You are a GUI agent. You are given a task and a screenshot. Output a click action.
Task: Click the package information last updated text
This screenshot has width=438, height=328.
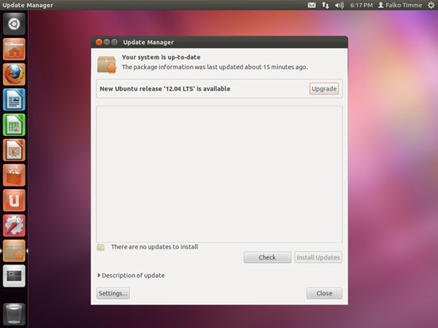pyautogui.click(x=214, y=67)
